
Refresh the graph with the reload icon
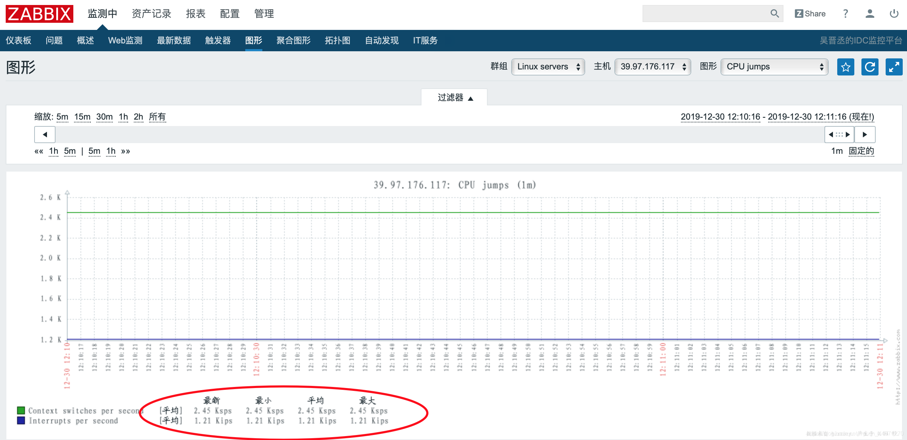point(870,67)
